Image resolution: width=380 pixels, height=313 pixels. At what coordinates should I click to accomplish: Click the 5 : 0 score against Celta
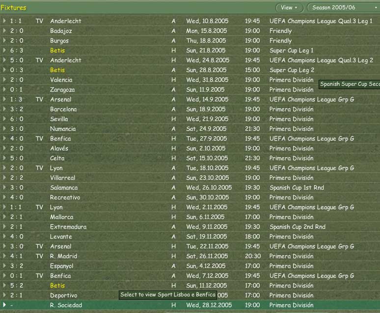[x=17, y=158]
